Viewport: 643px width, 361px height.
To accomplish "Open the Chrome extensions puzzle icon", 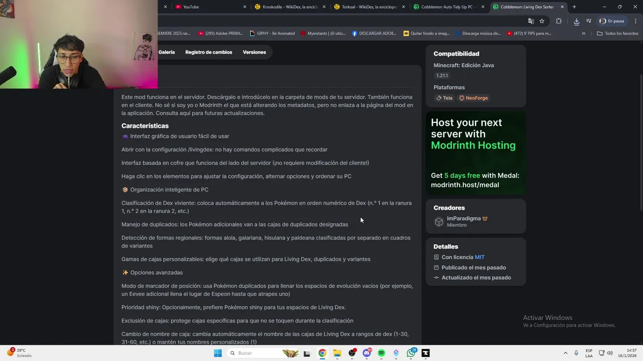I will point(559,21).
